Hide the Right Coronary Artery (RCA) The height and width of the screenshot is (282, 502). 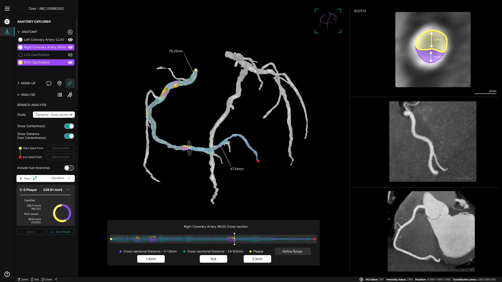click(70, 47)
